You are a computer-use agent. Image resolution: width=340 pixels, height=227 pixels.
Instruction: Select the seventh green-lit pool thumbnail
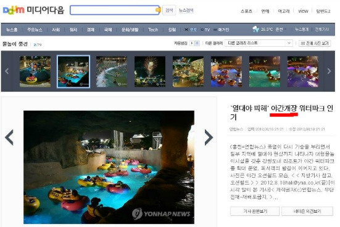click(x=265, y=71)
